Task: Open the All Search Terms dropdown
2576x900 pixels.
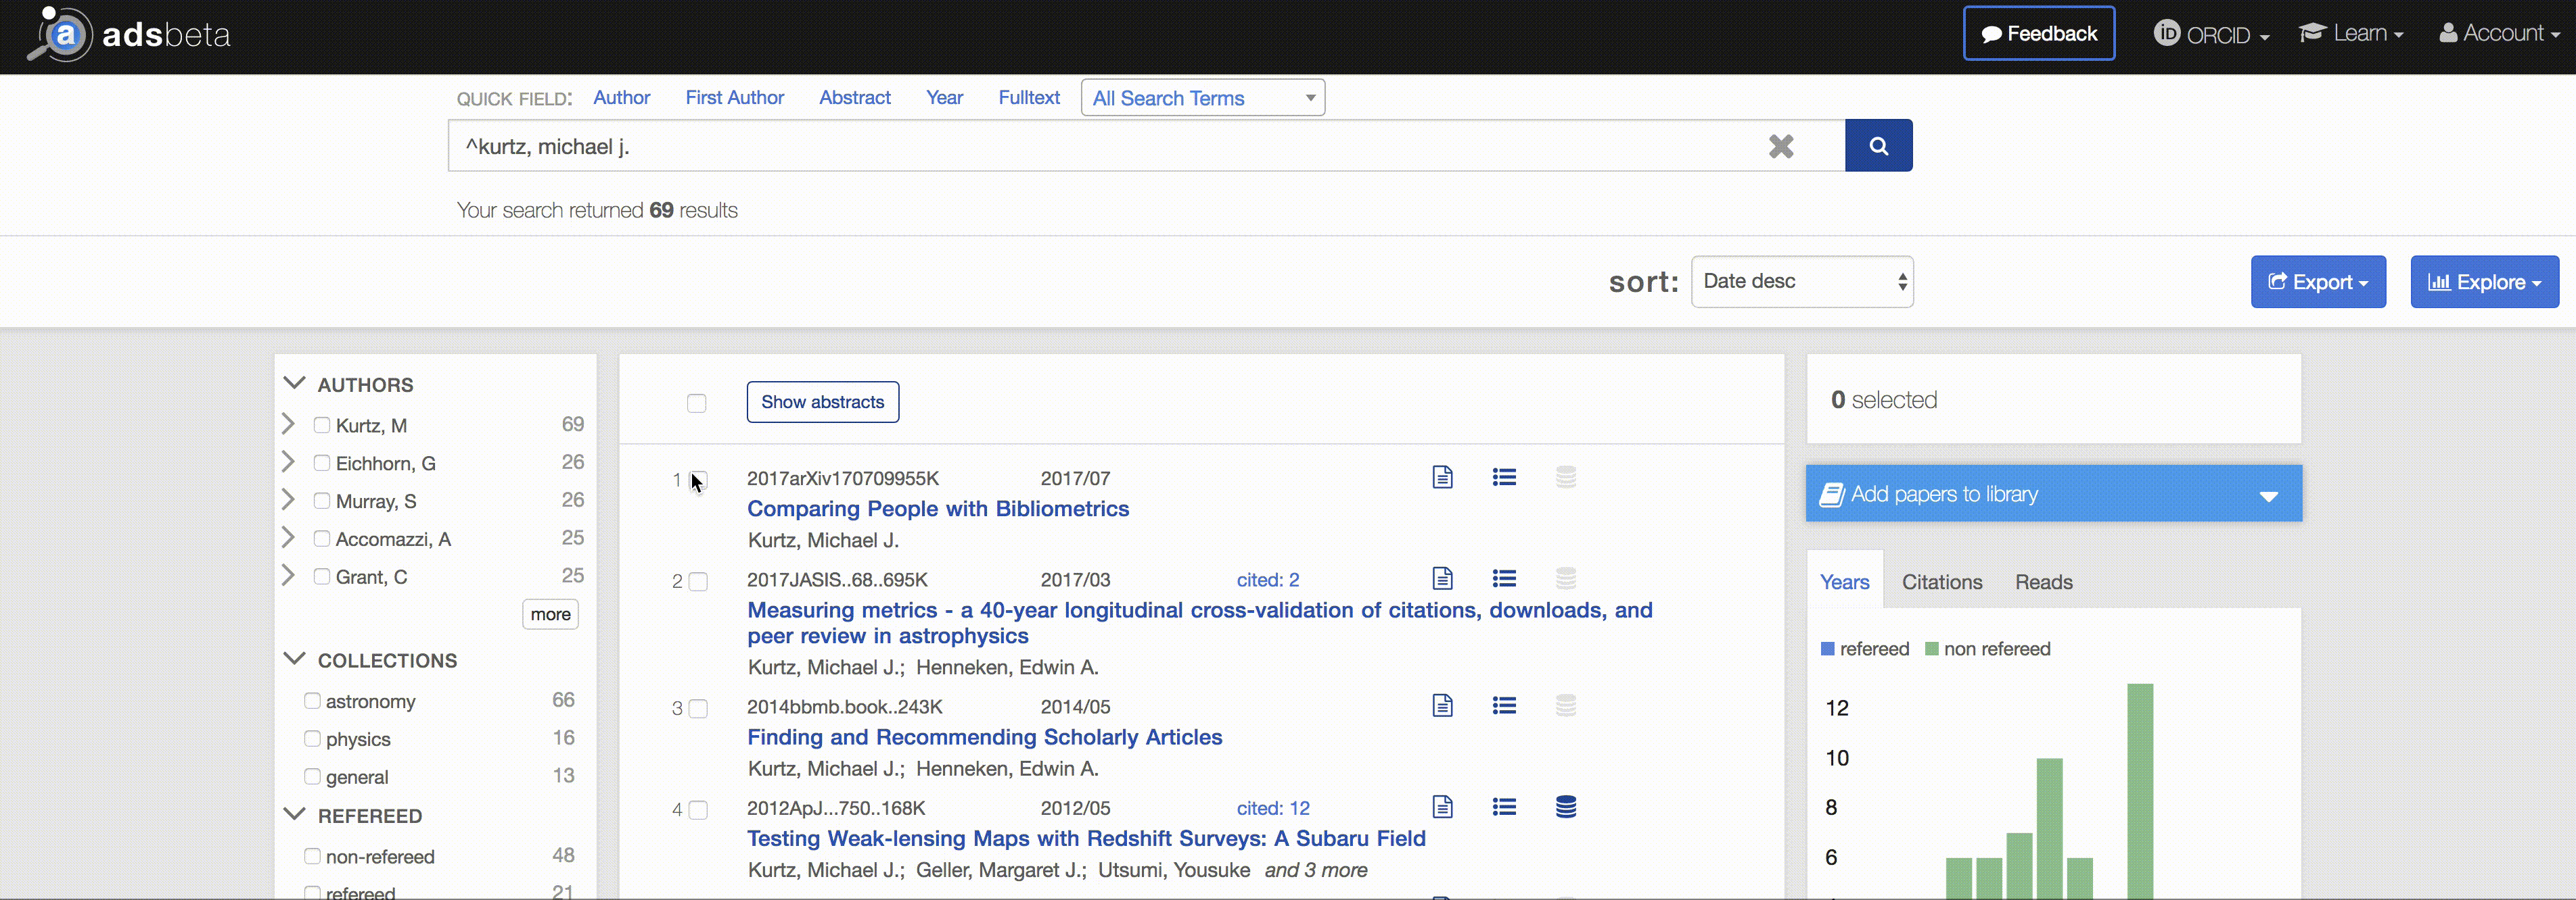Action: 1202,97
